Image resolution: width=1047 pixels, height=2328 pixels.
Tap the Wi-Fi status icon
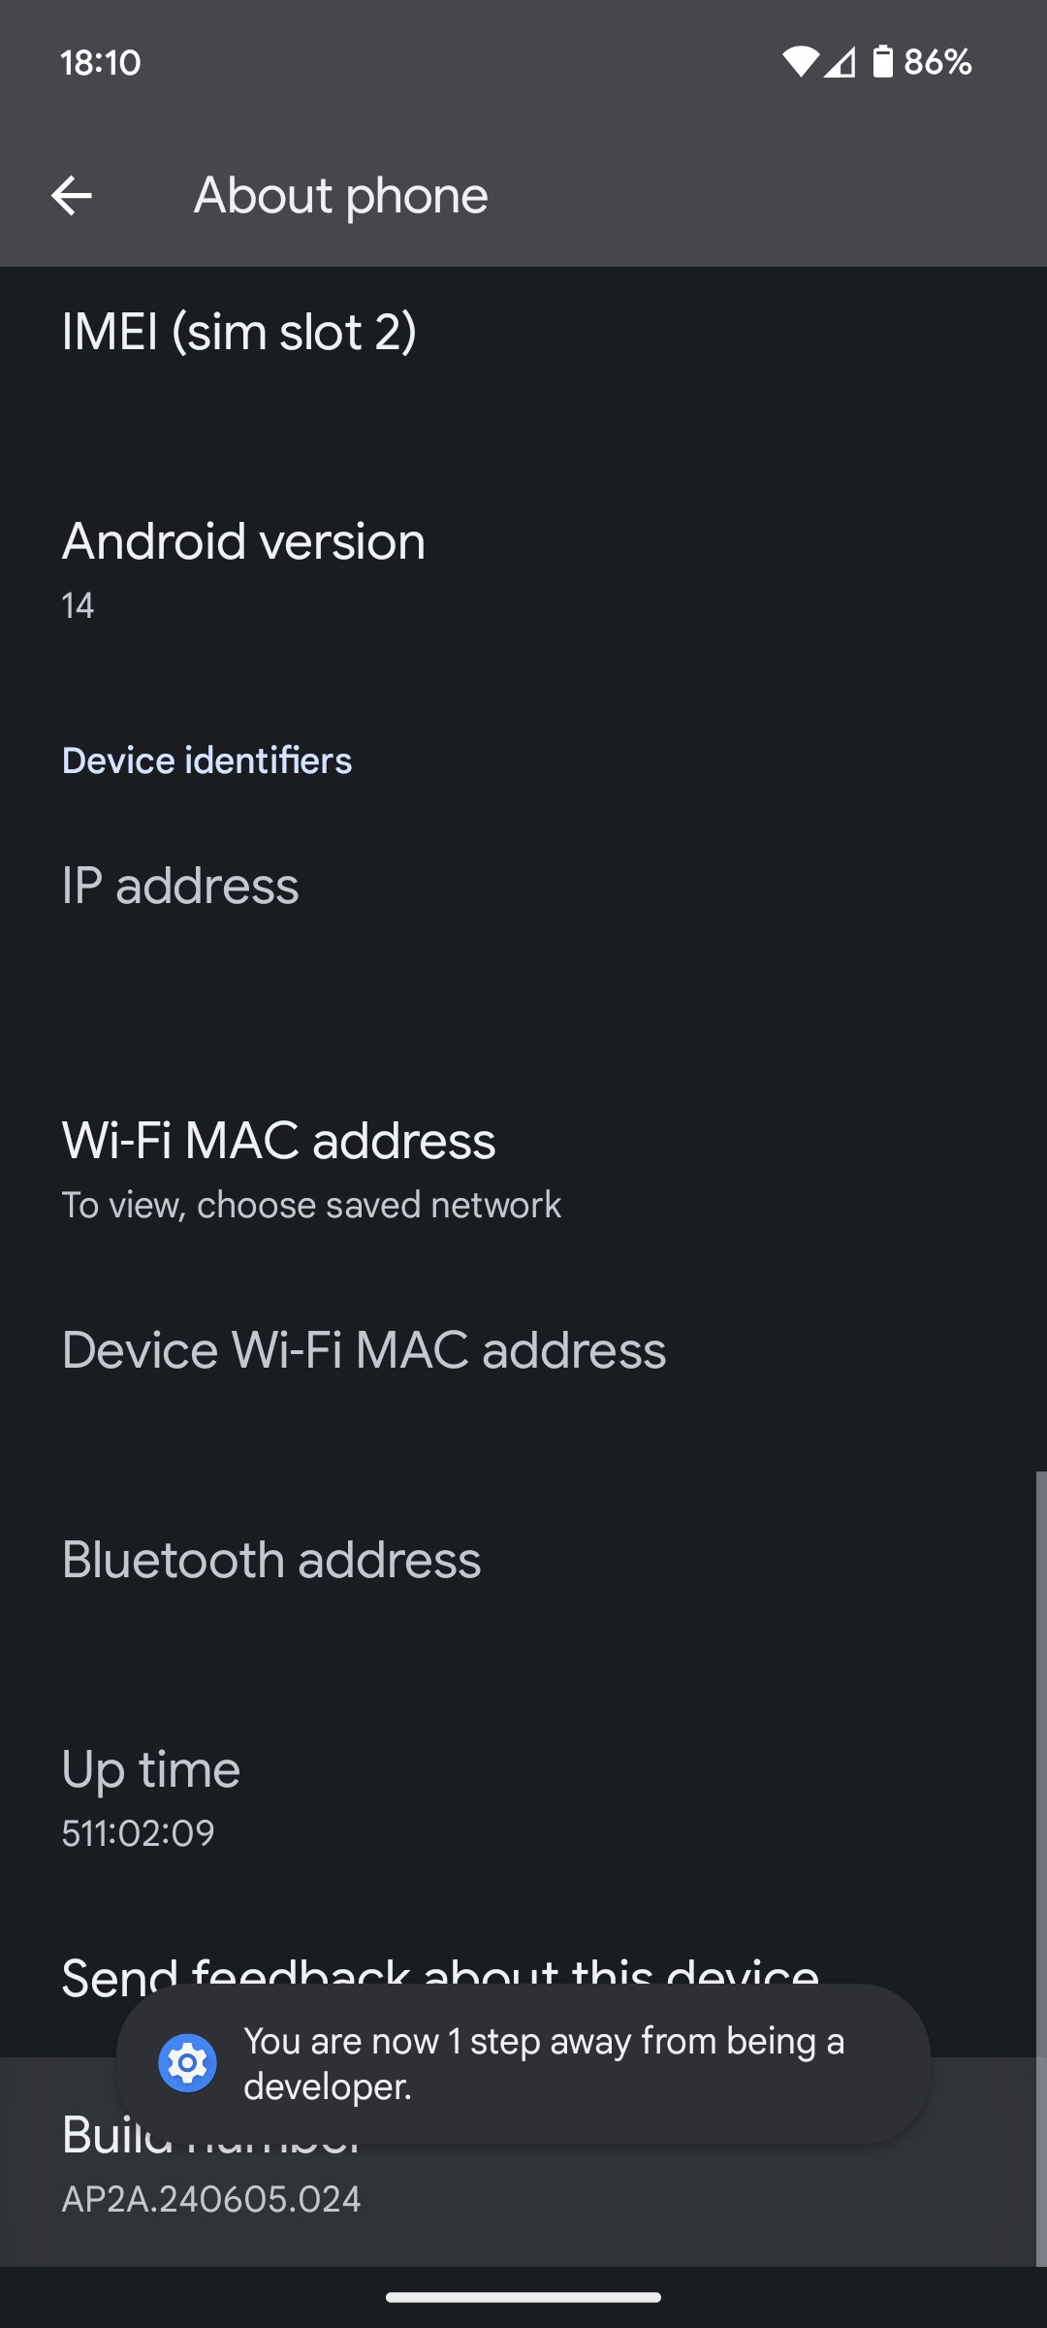click(x=800, y=62)
